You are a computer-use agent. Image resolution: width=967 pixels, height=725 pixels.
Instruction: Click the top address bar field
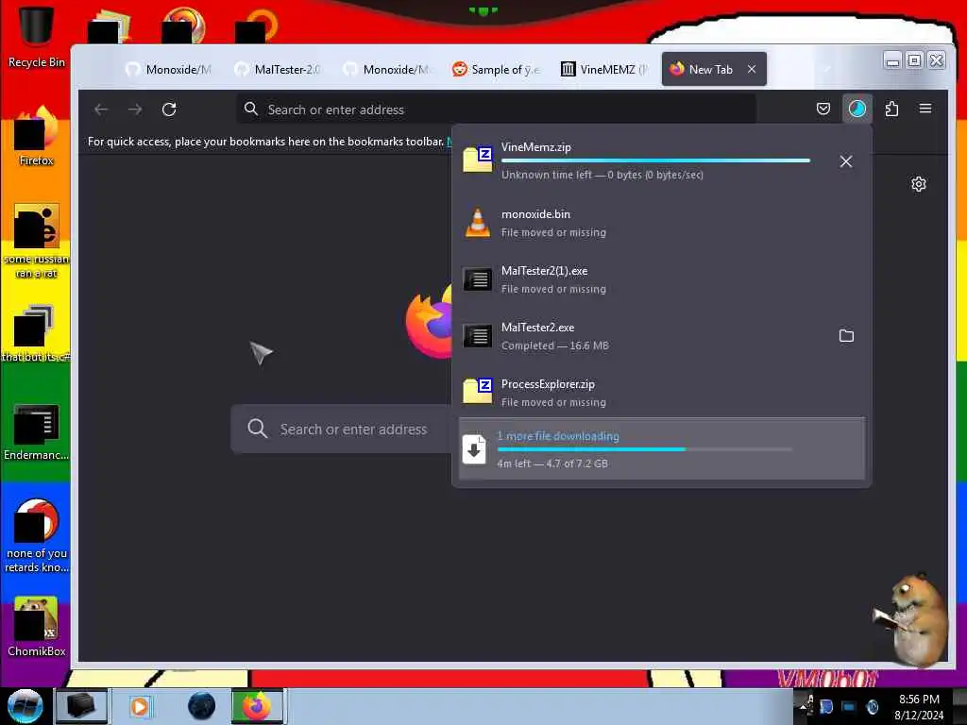pos(497,110)
